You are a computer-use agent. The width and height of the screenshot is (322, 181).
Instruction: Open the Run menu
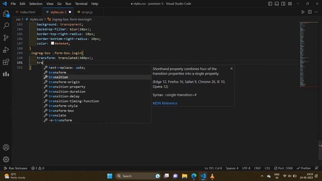tap(68, 4)
